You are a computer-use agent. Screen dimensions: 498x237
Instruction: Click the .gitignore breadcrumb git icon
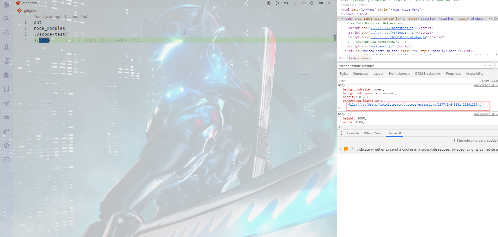point(20,11)
